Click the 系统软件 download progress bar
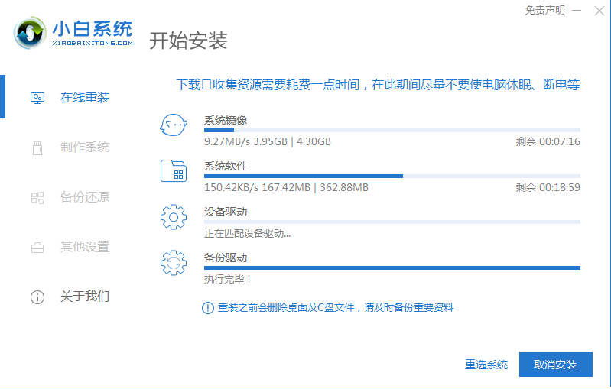This screenshot has height=389, width=611. point(392,177)
